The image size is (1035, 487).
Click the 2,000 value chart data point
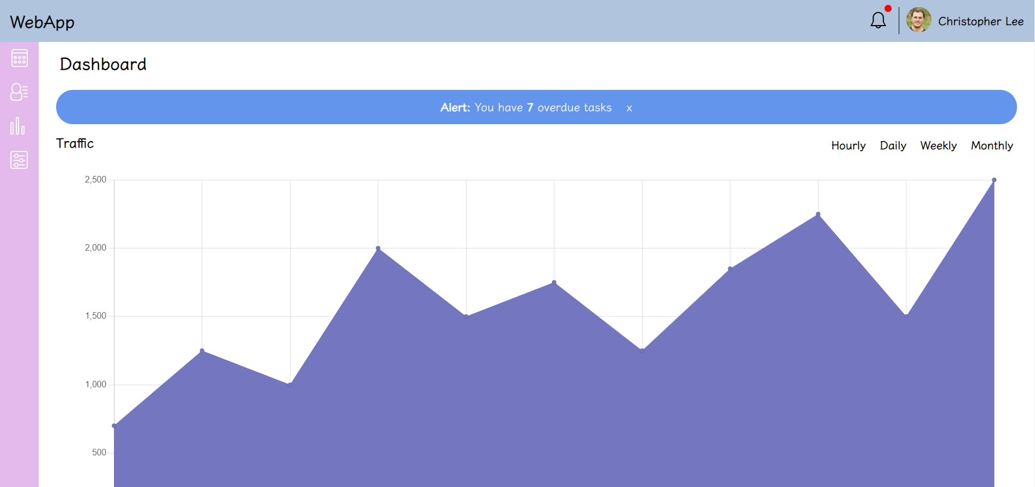[378, 248]
